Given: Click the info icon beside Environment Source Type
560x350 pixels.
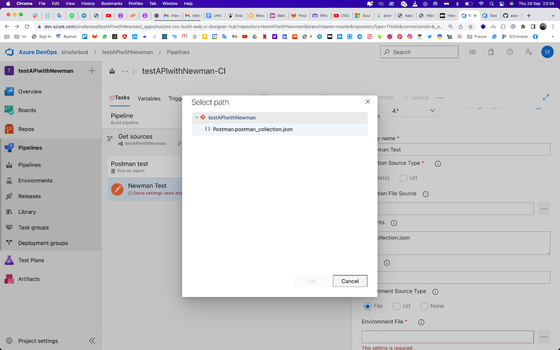Looking at the screenshot, I should [x=435, y=292].
